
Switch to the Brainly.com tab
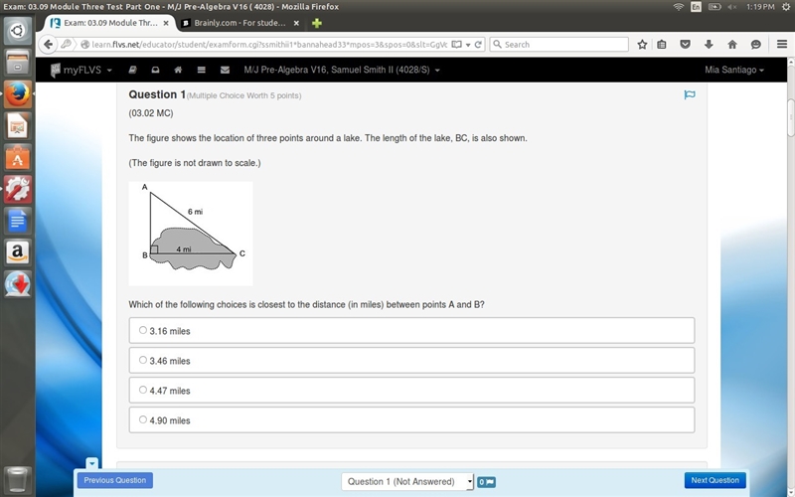[x=240, y=23]
